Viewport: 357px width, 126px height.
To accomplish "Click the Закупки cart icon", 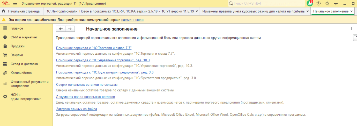I will coord(5,55).
